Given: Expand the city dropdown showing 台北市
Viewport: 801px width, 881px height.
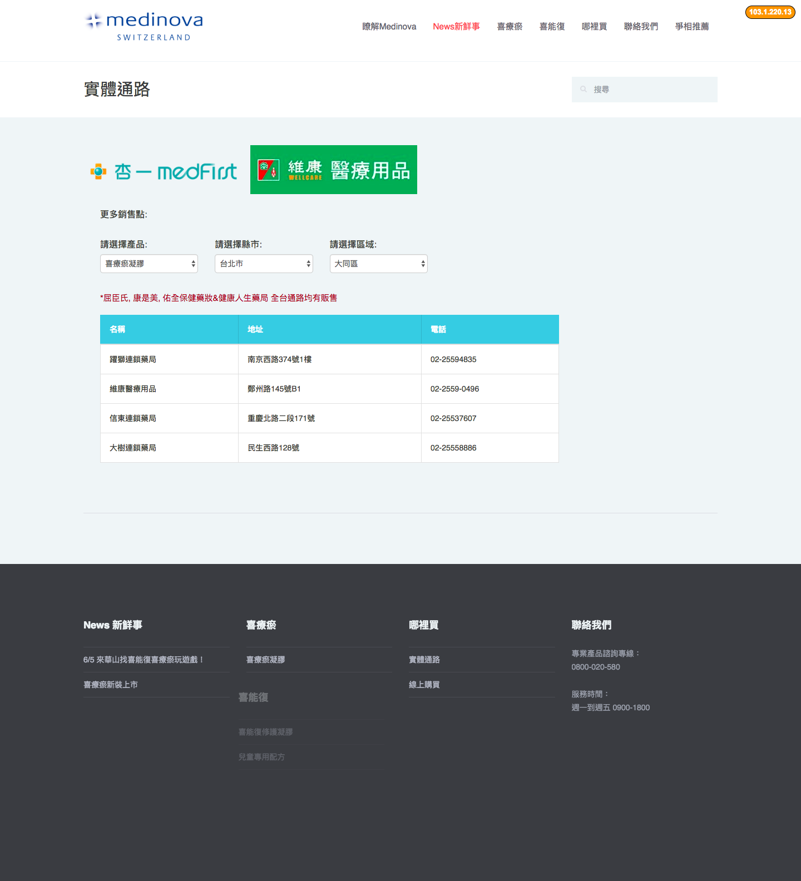Looking at the screenshot, I should (264, 264).
